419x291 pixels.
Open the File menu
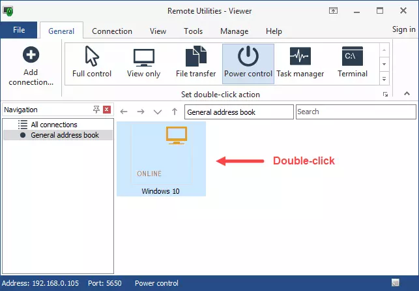tap(19, 30)
